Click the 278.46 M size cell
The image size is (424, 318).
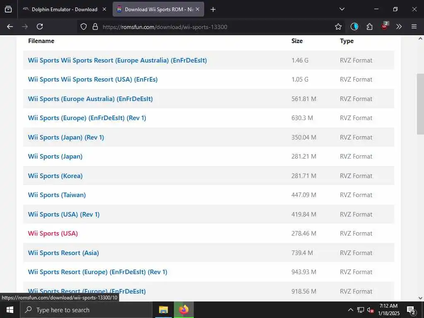pyautogui.click(x=304, y=234)
